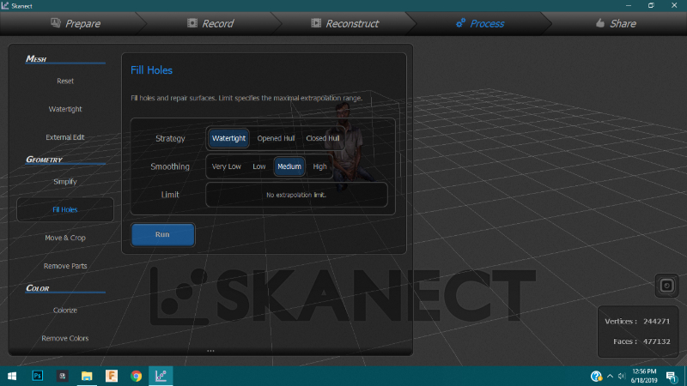Open the Colorize option
The width and height of the screenshot is (687, 386).
(x=65, y=311)
